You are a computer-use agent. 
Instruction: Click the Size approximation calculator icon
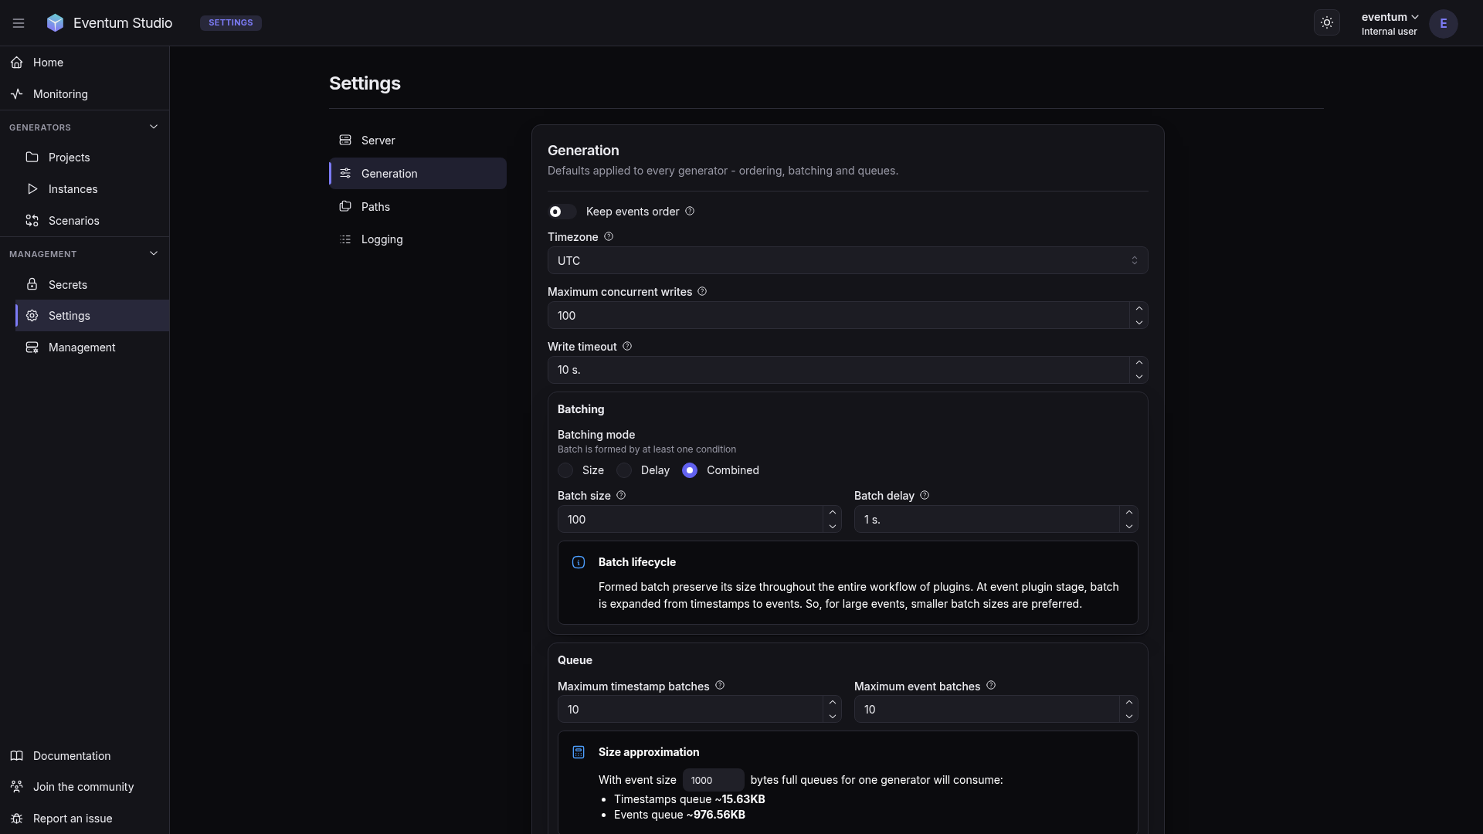(x=579, y=752)
